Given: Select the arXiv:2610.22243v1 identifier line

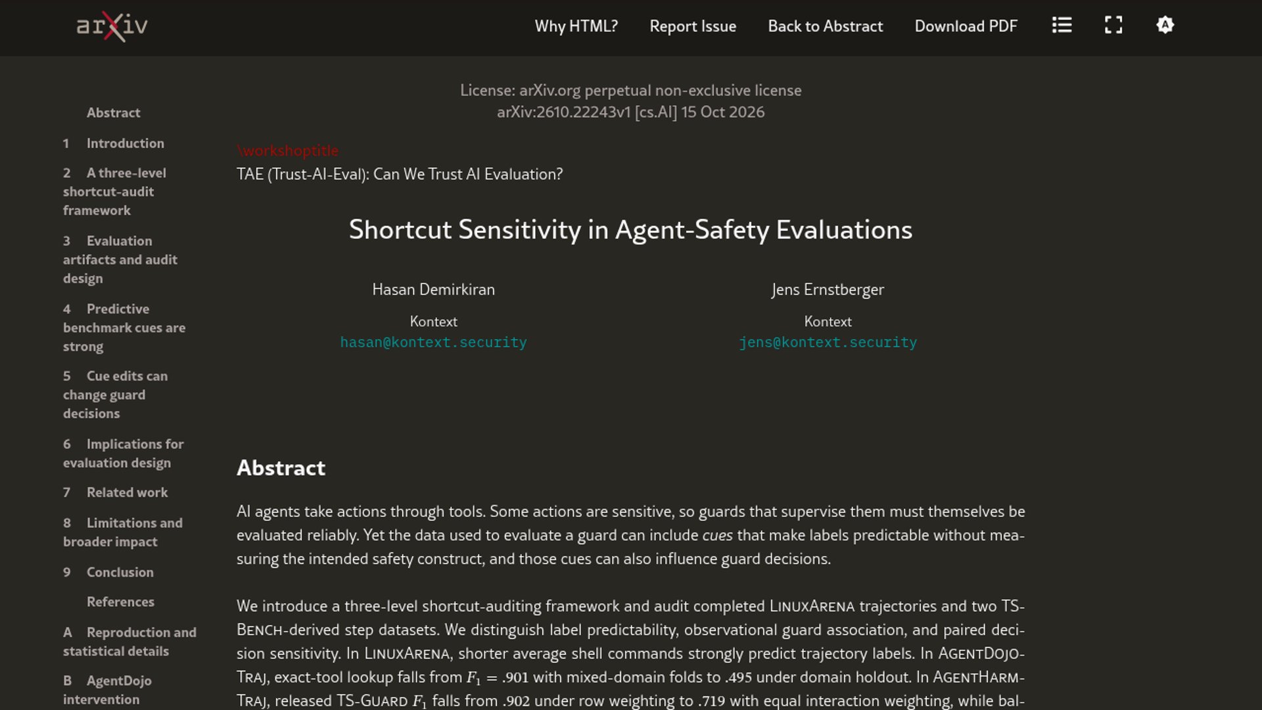Looking at the screenshot, I should (x=630, y=112).
